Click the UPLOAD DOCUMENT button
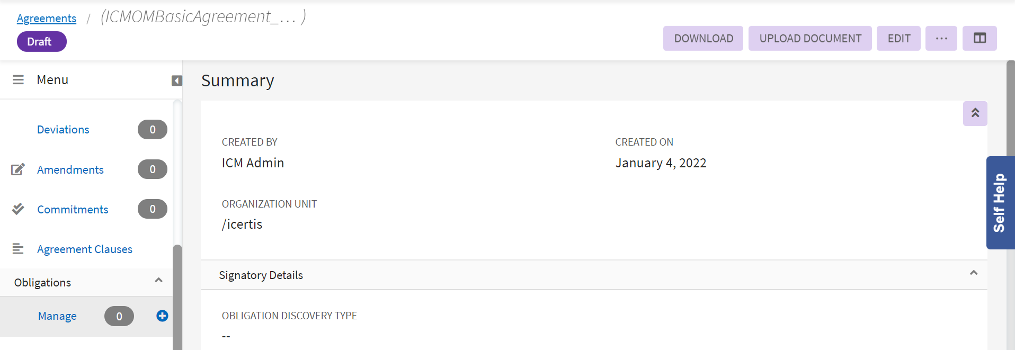Image resolution: width=1015 pixels, height=350 pixels. pos(809,39)
